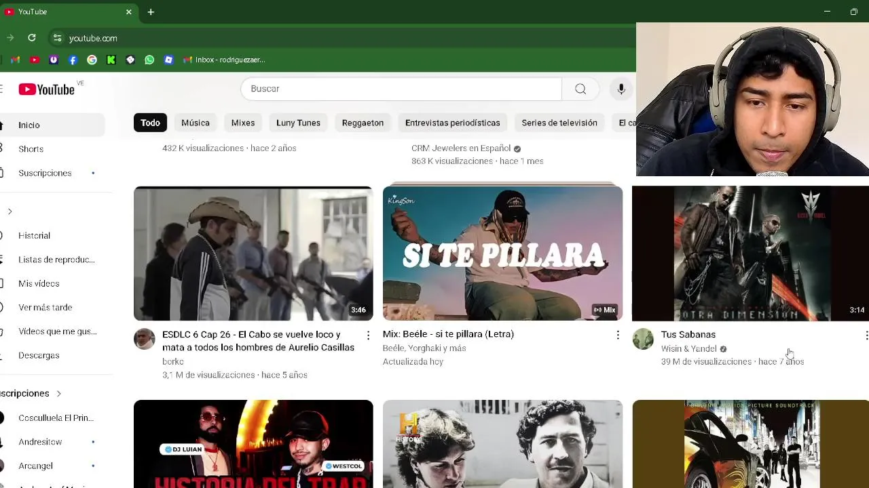Click the forward navigation arrow
The image size is (869, 488).
point(10,38)
